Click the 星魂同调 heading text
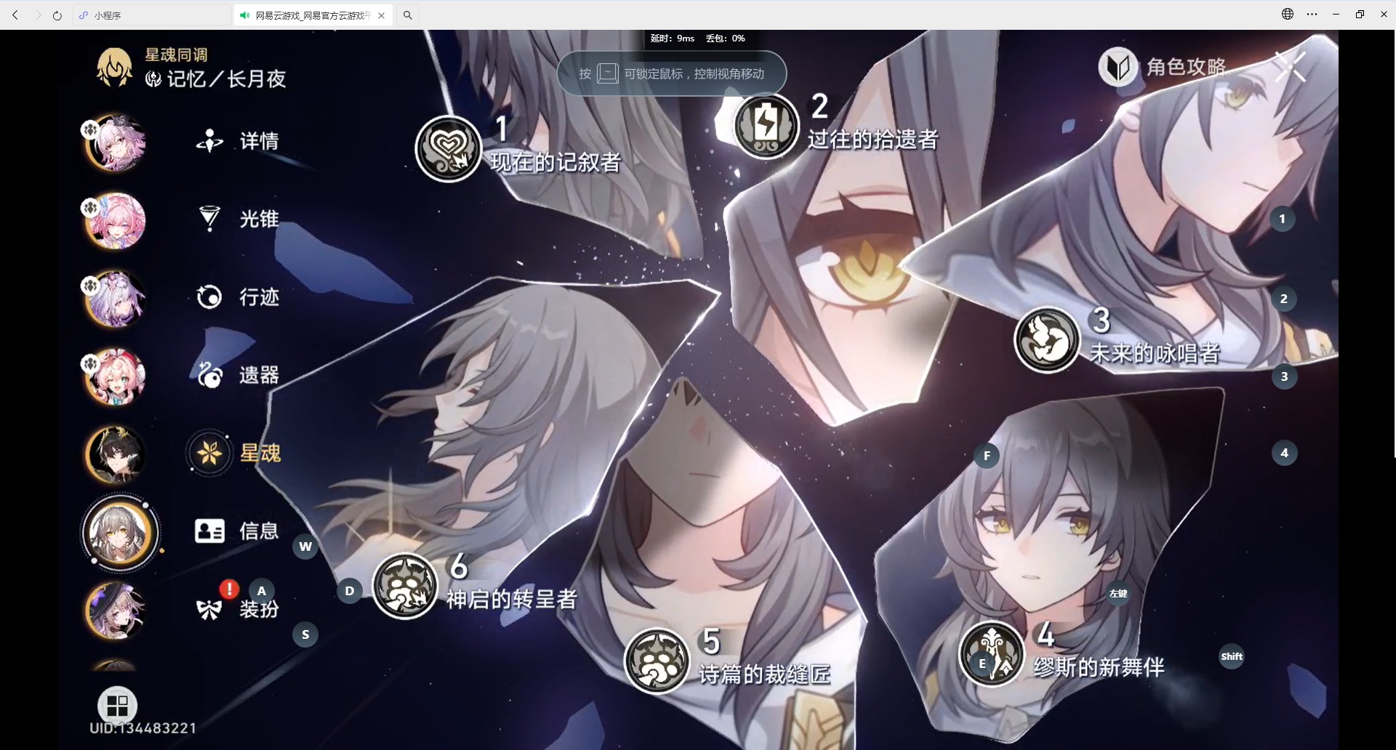Screen dimensions: 1396x750 176,55
